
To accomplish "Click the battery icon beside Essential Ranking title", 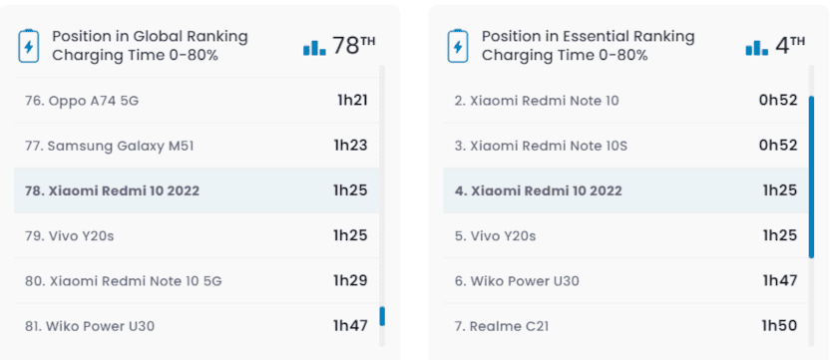I will (x=458, y=46).
